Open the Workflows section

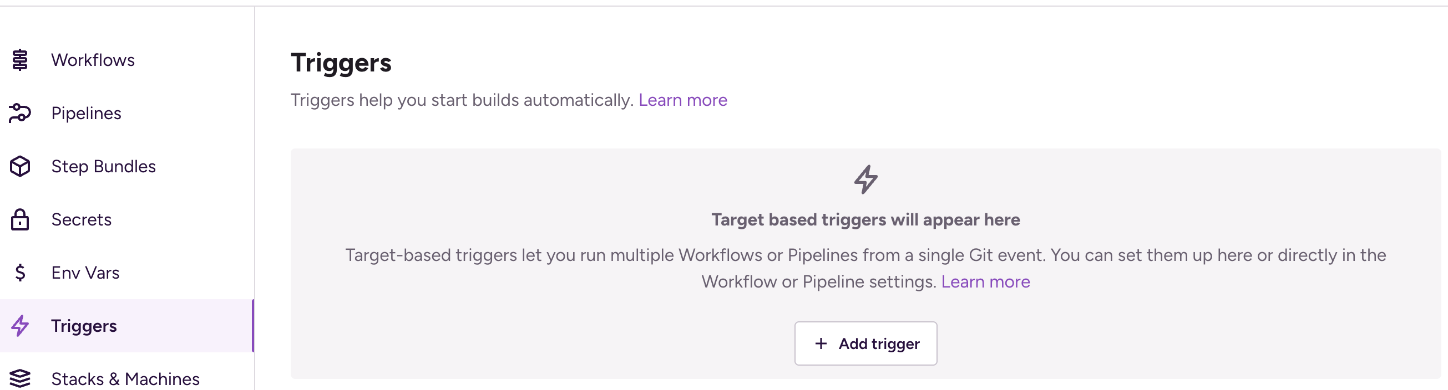coord(93,59)
